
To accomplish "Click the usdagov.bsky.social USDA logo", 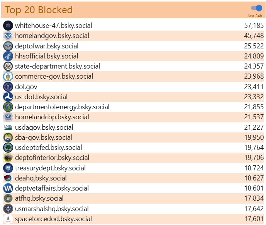I will tap(8, 127).
